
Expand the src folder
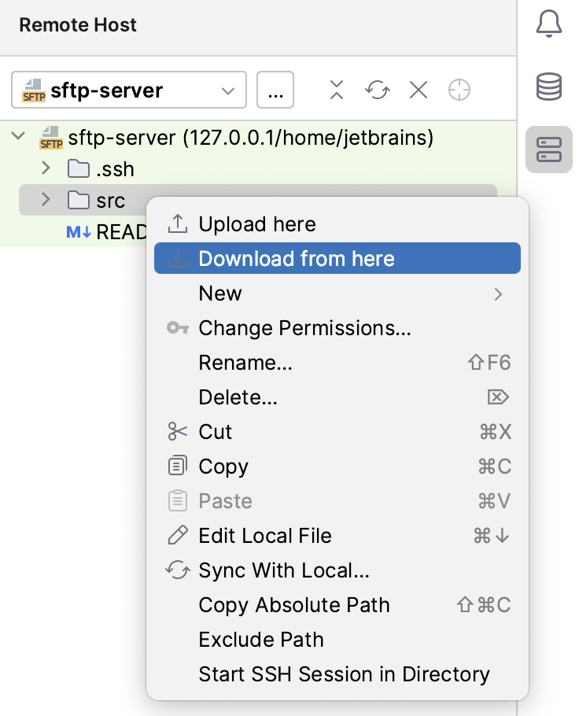coord(45,200)
